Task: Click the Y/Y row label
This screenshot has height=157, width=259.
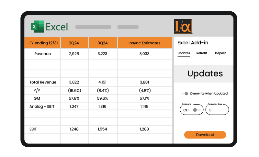Action: tap(37, 90)
